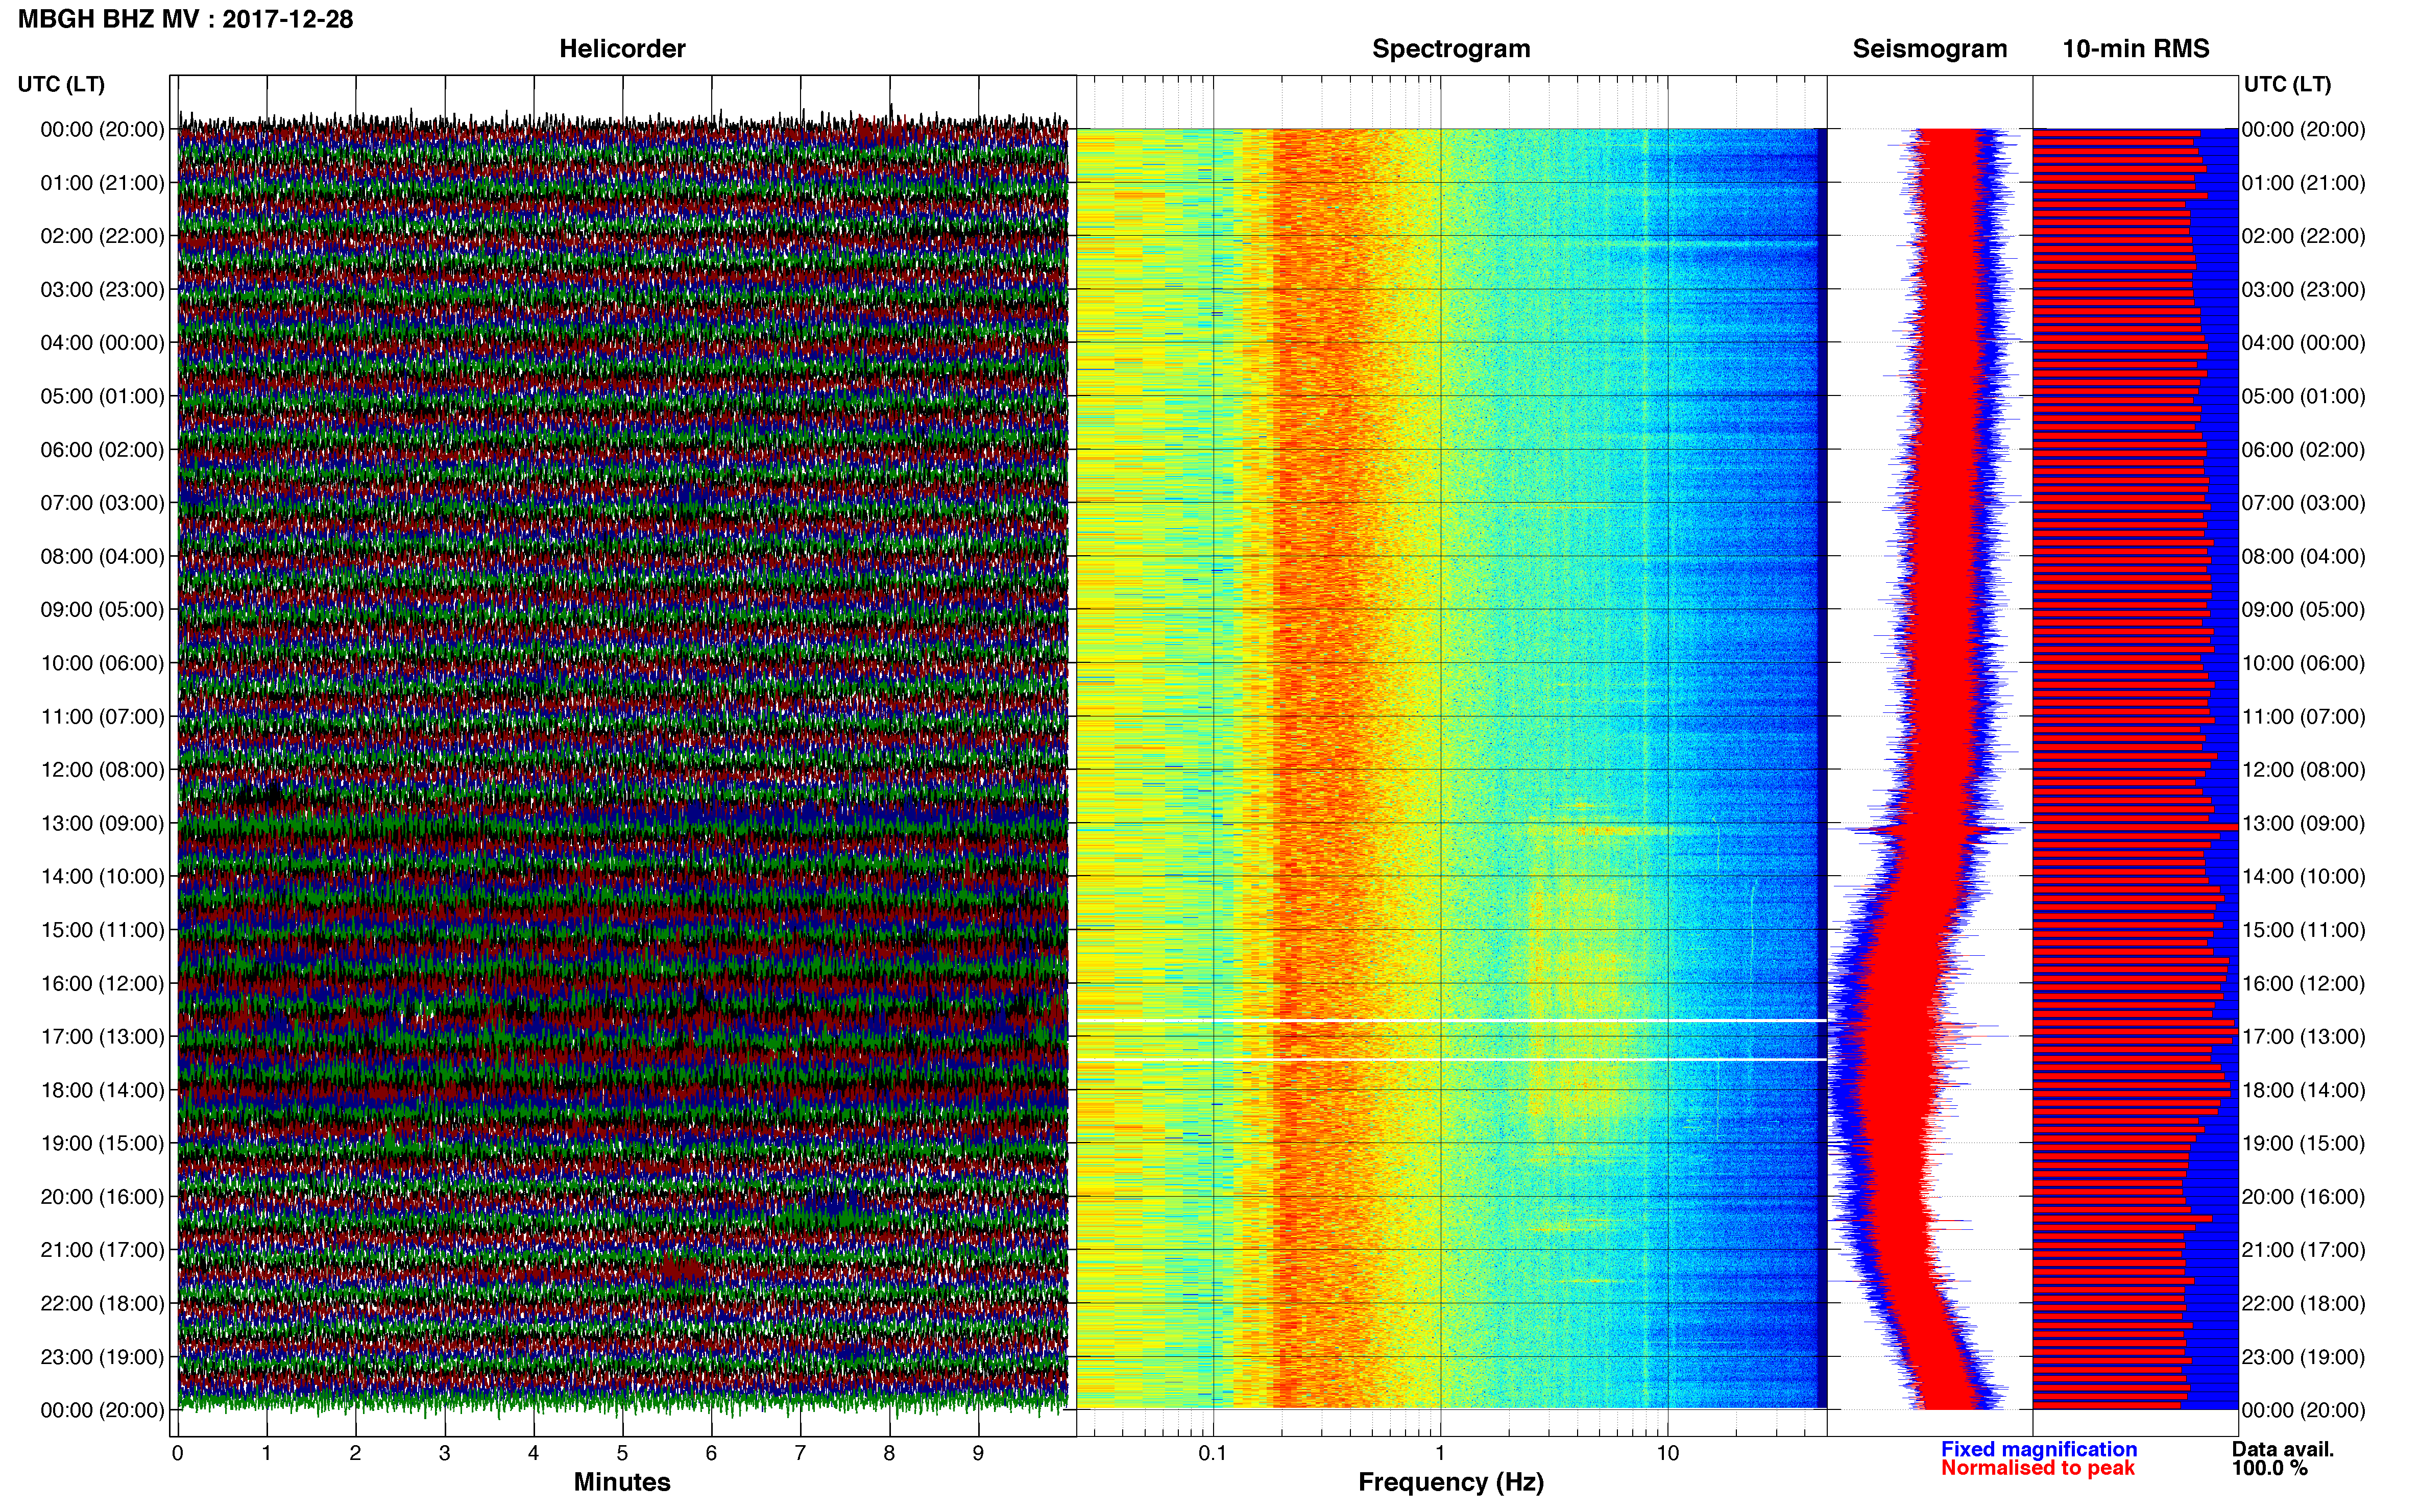Click the '01:00 (21:00)' label on the Helicorder axis
The height and width of the screenshot is (1512, 2420).
(x=102, y=183)
